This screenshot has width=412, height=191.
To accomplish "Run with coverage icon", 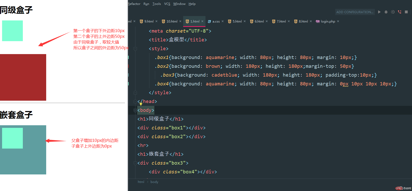I will 393,12.
